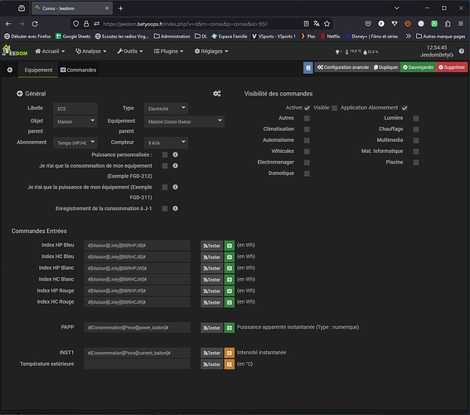Screen dimensions: 470x415
Task: Check the Piscine visibility box
Action: 416,163
